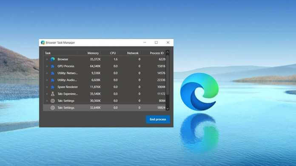
Task: End the selected process
Action: click(x=158, y=119)
